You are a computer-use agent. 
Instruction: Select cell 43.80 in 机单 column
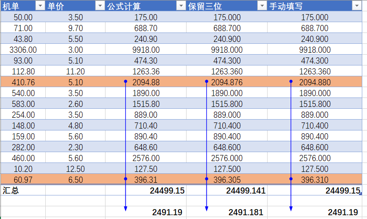(x=23, y=39)
